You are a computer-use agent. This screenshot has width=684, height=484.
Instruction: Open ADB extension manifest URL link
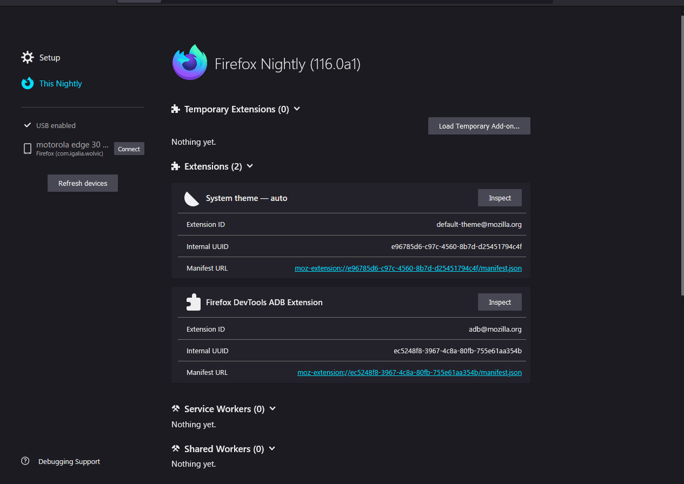(409, 372)
